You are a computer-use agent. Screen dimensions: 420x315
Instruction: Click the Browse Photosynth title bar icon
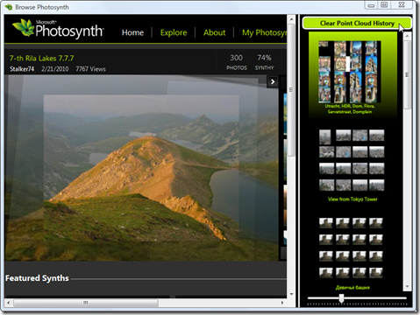9,7
